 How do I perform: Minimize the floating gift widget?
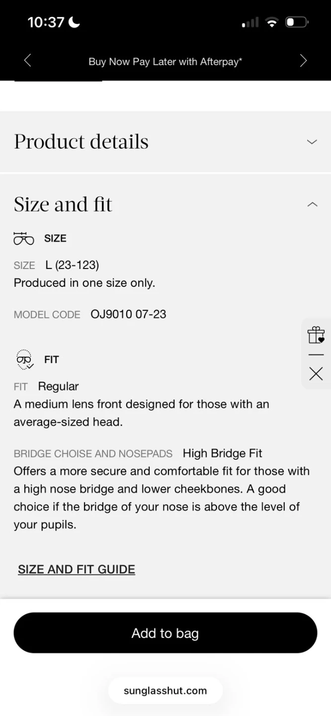pos(316,355)
